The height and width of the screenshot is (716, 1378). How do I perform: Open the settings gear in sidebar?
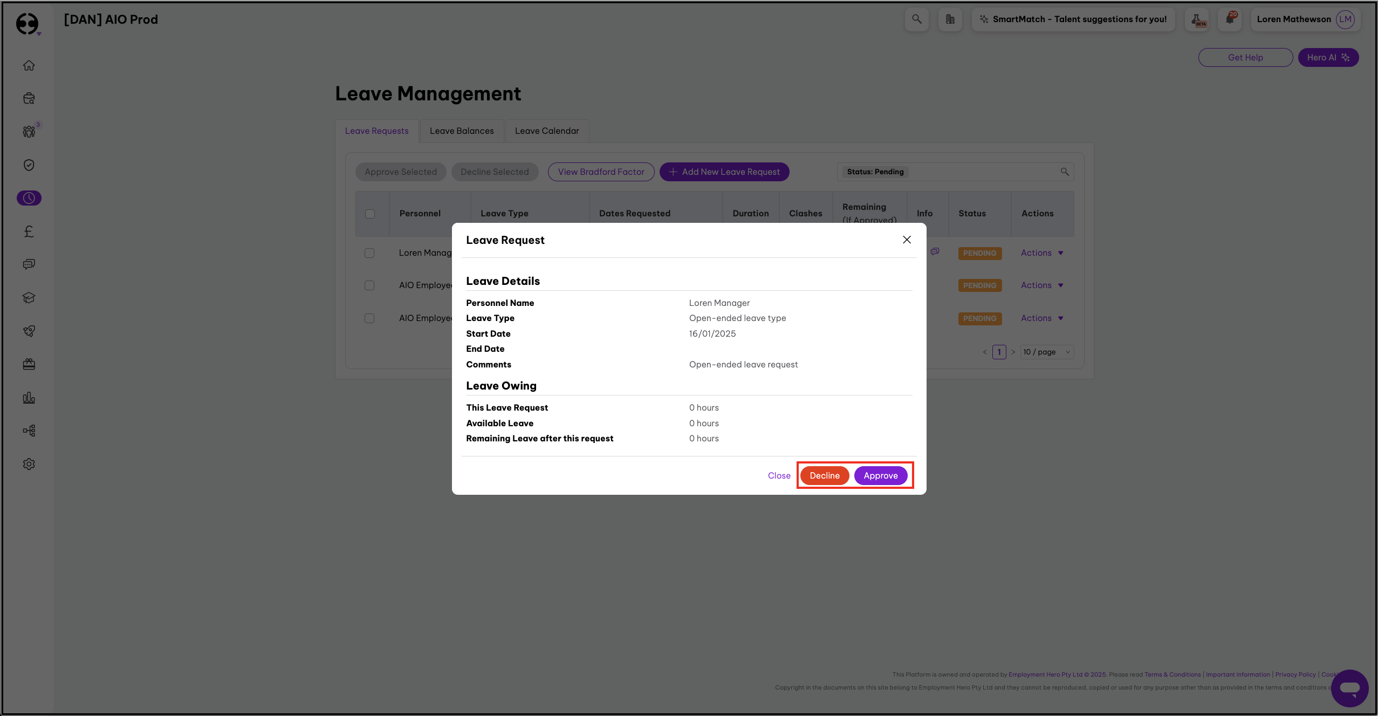(29, 464)
